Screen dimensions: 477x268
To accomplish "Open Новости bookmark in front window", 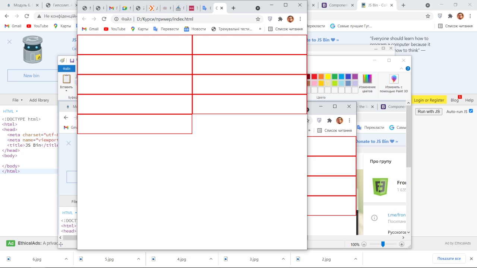I will pyautogui.click(x=195, y=29).
